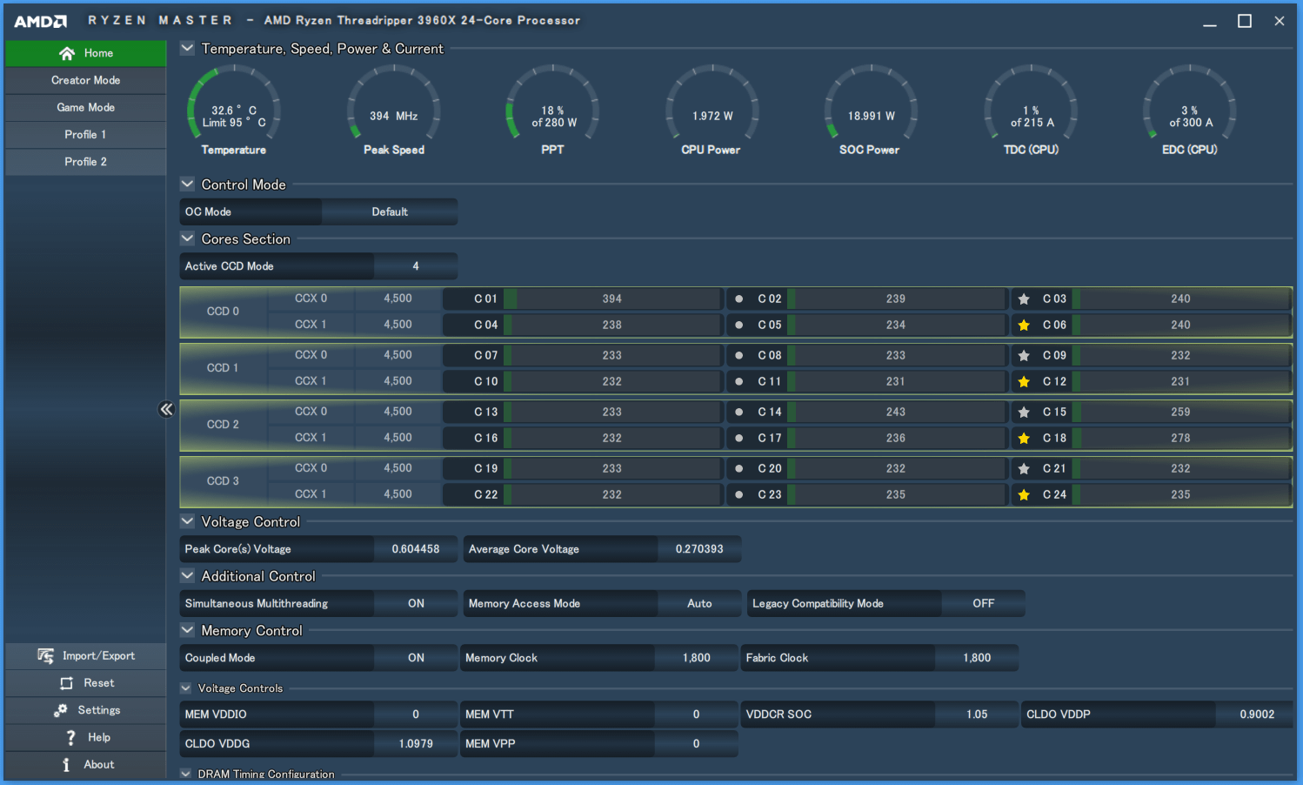Collapse the sidebar with the double-chevron icon

[x=166, y=409]
